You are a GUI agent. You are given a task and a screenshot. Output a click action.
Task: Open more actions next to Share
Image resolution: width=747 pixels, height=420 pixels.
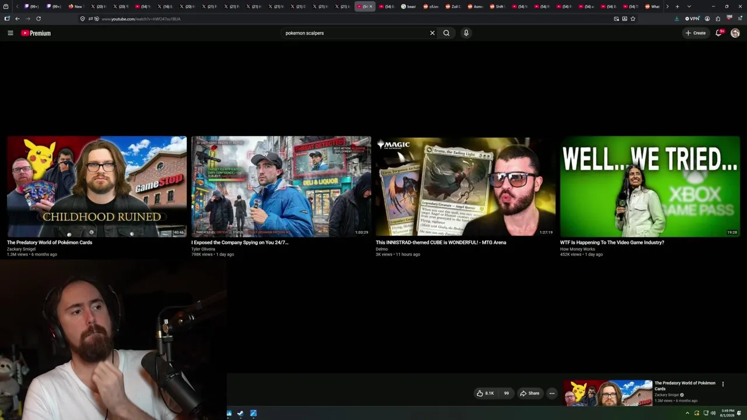(x=551, y=393)
